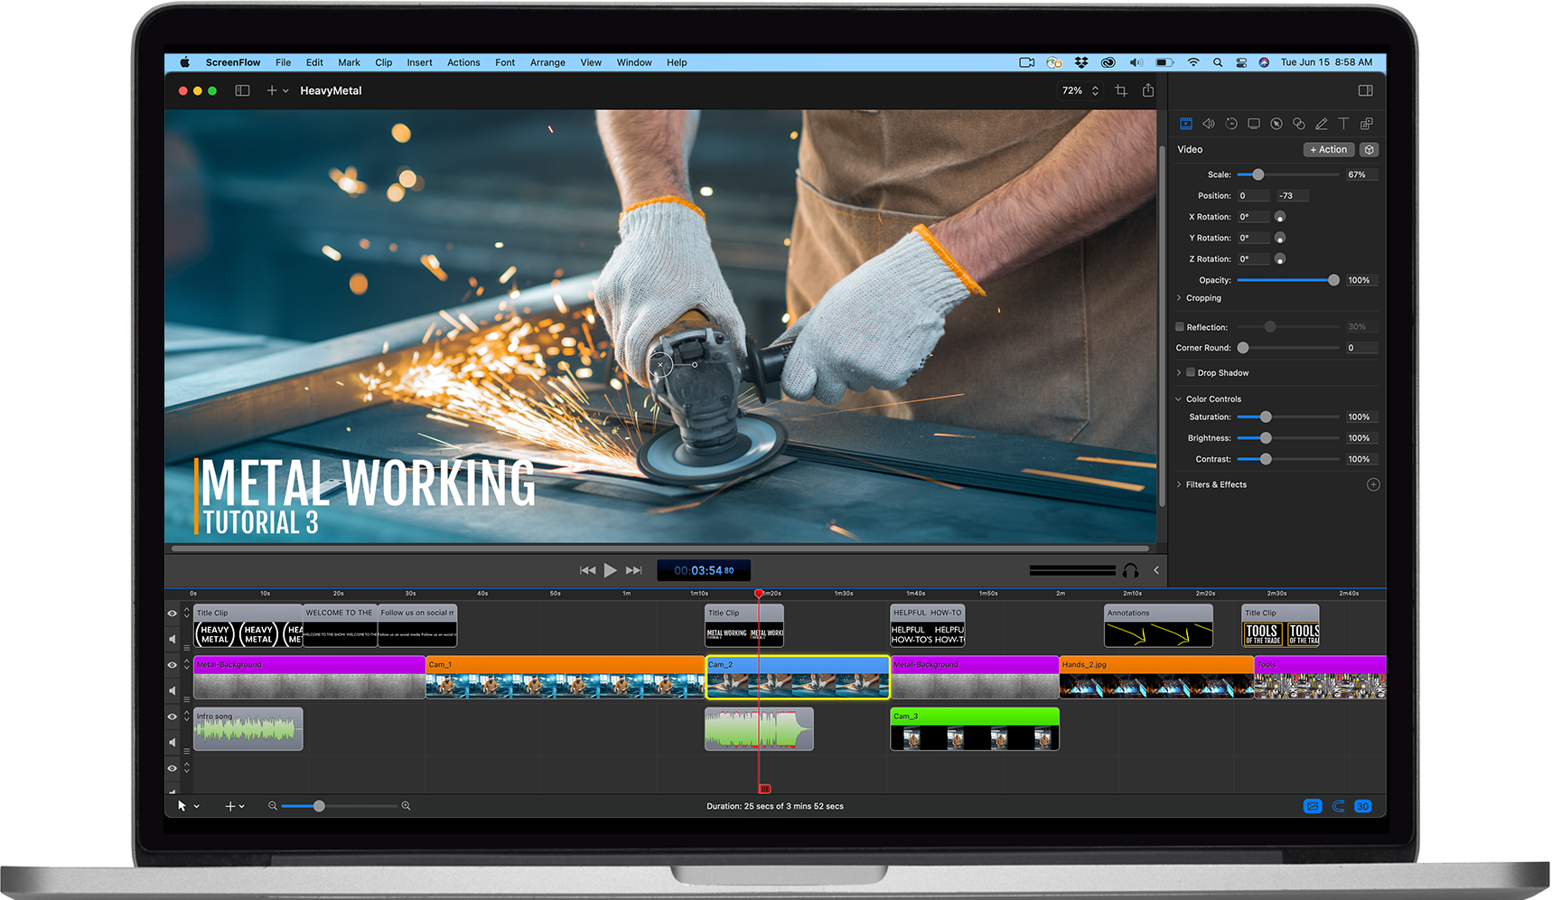
Task: Open the 72% zoom level dropdown
Action: (1080, 90)
